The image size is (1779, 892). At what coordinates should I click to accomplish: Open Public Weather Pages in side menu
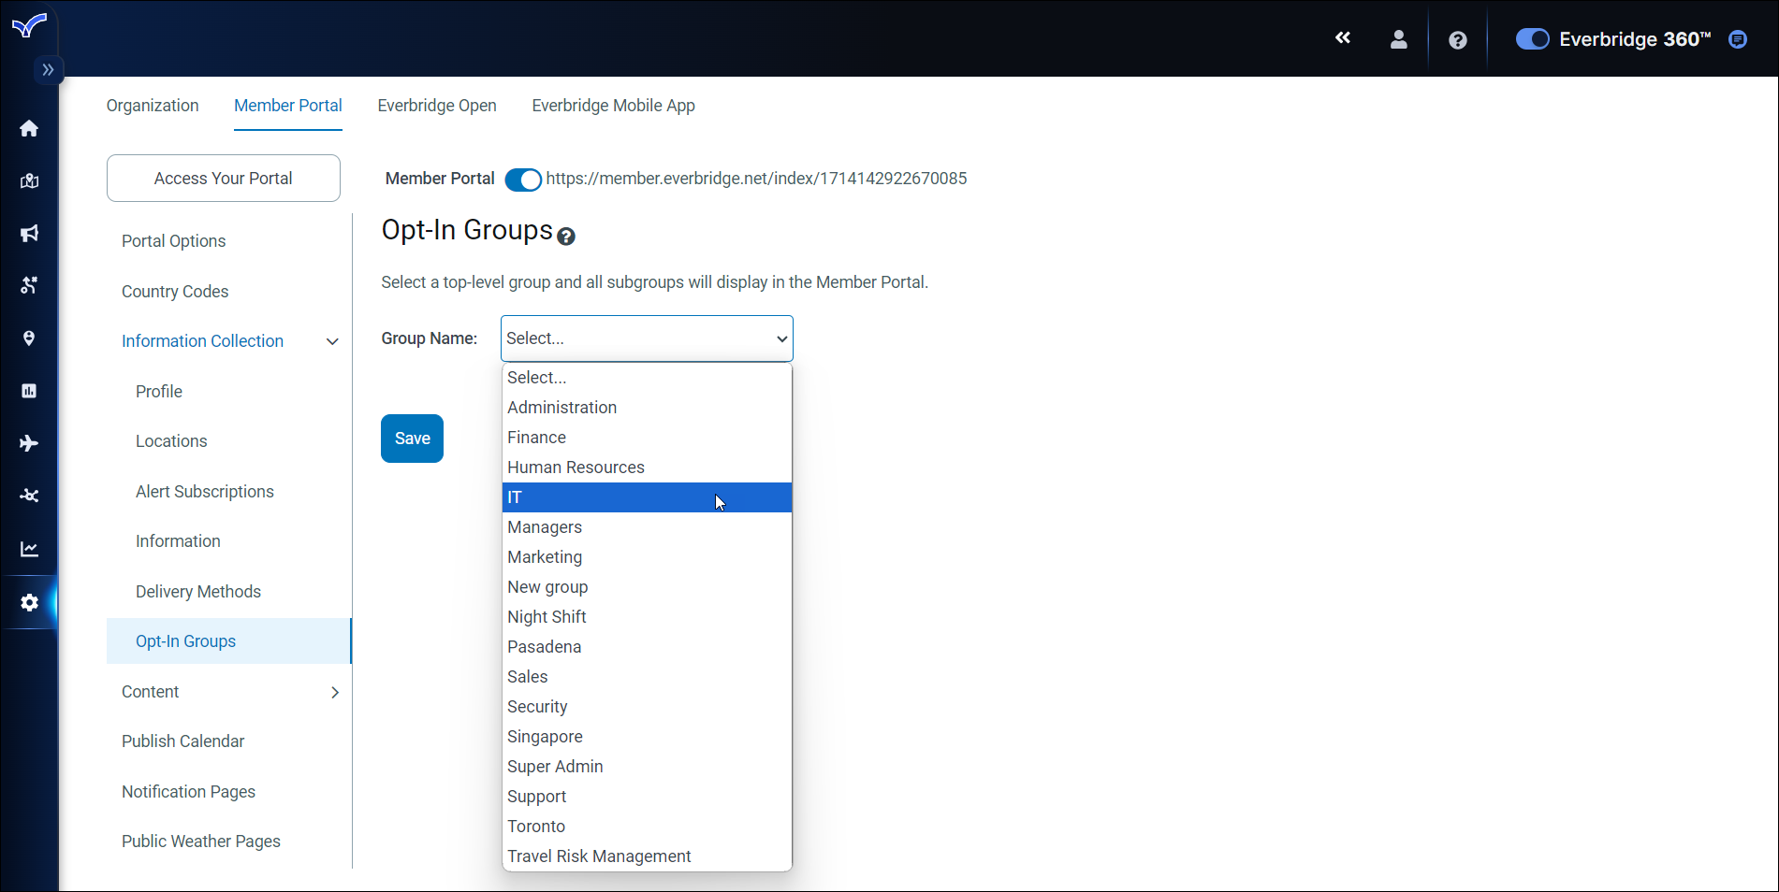coord(201,842)
